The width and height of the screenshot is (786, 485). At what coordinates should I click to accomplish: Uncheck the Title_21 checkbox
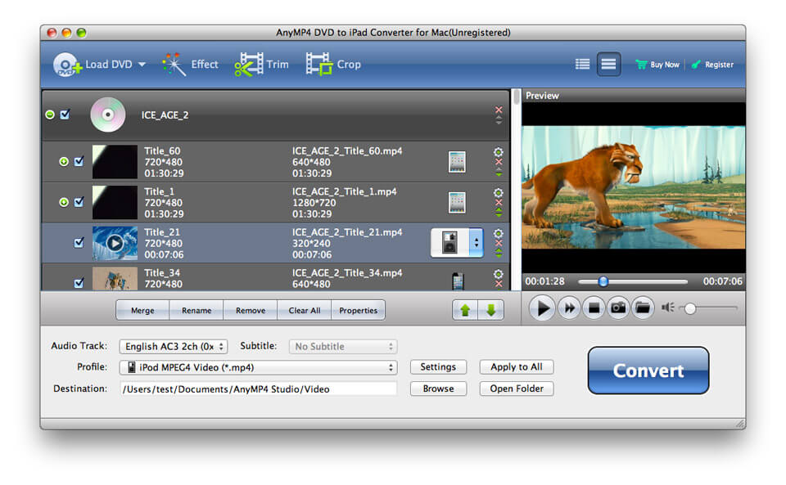(x=79, y=243)
